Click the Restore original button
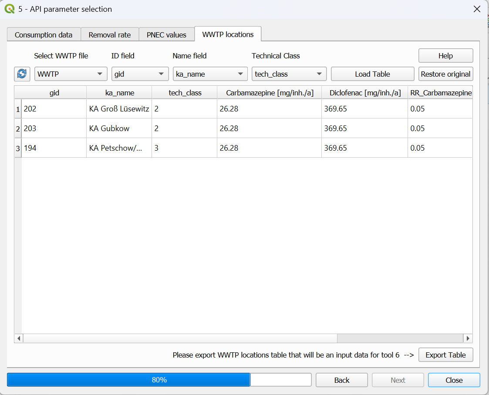This screenshot has height=395, width=489. pyautogui.click(x=445, y=74)
